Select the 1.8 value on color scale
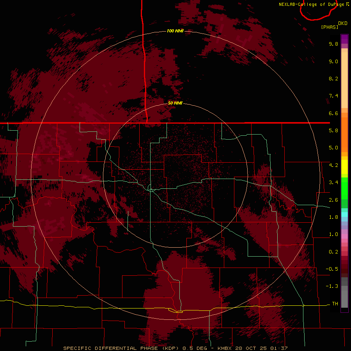Screen dimensions: 351x351 (333, 217)
